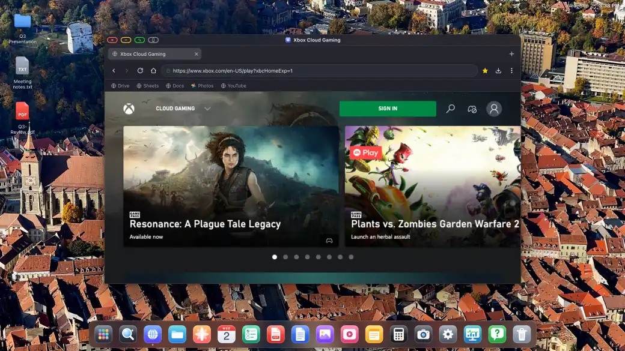625x351 pixels.
Task: Click the Xbox logo icon
Action: click(129, 109)
